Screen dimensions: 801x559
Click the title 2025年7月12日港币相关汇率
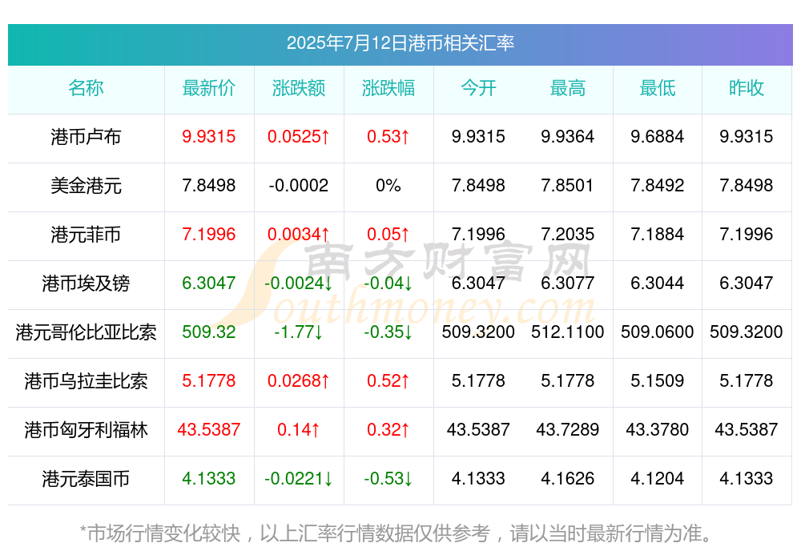point(400,43)
